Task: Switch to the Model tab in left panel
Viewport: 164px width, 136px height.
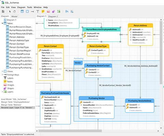Action: click(14, 16)
